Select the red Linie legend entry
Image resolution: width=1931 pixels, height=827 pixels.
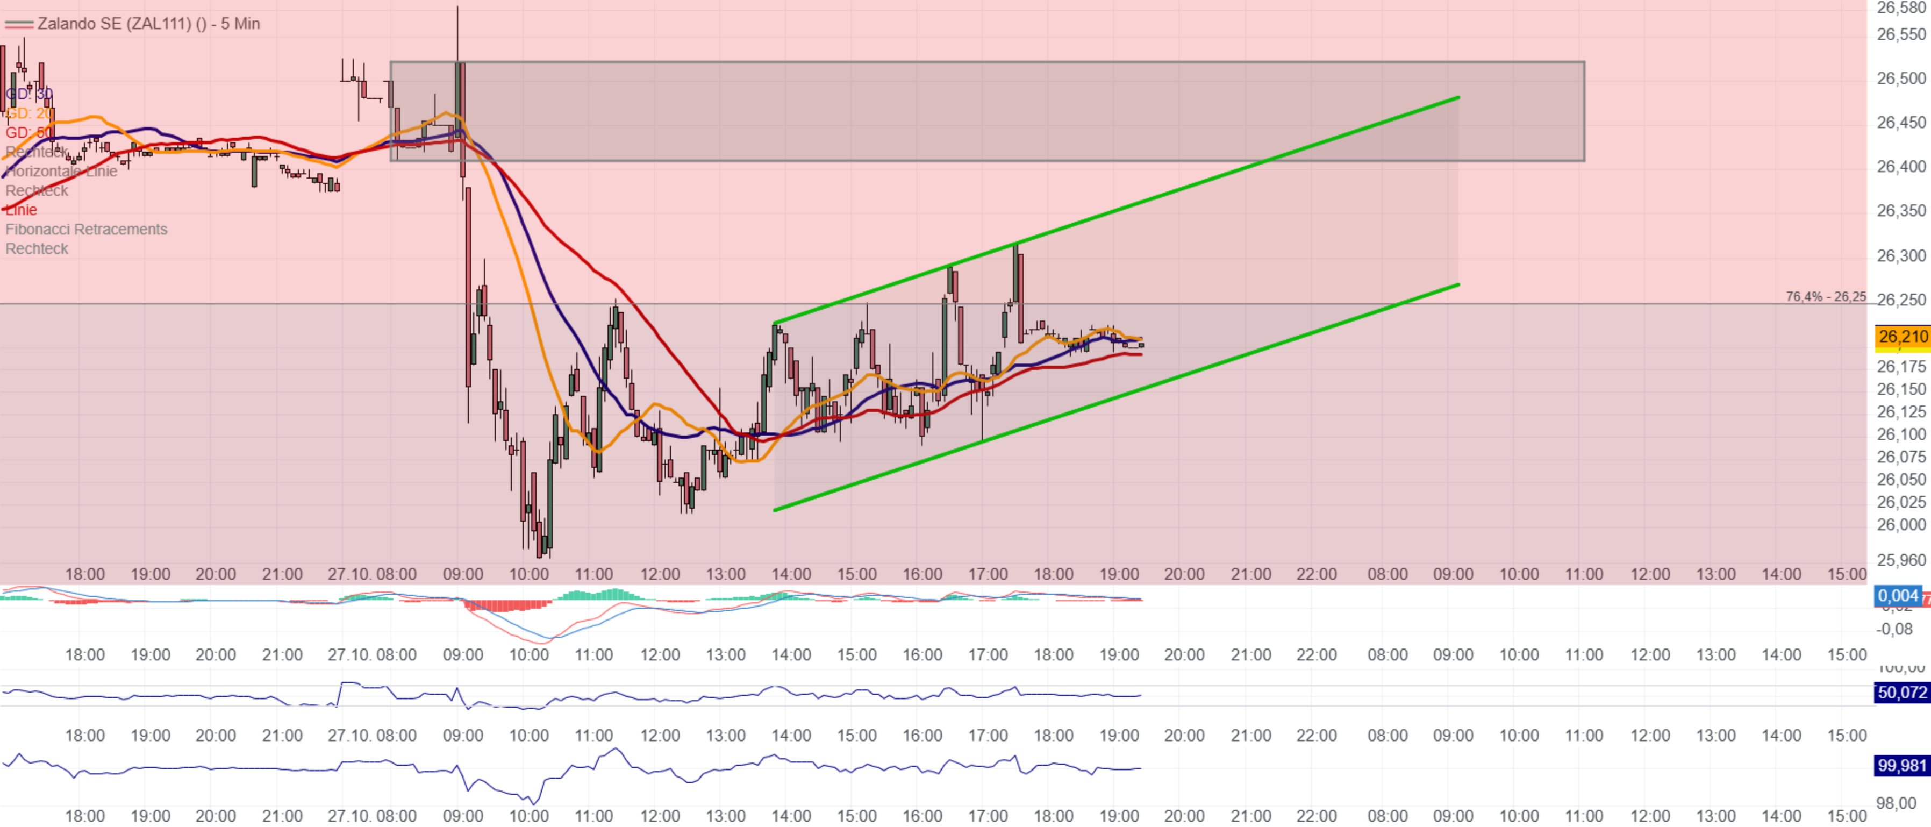[21, 210]
